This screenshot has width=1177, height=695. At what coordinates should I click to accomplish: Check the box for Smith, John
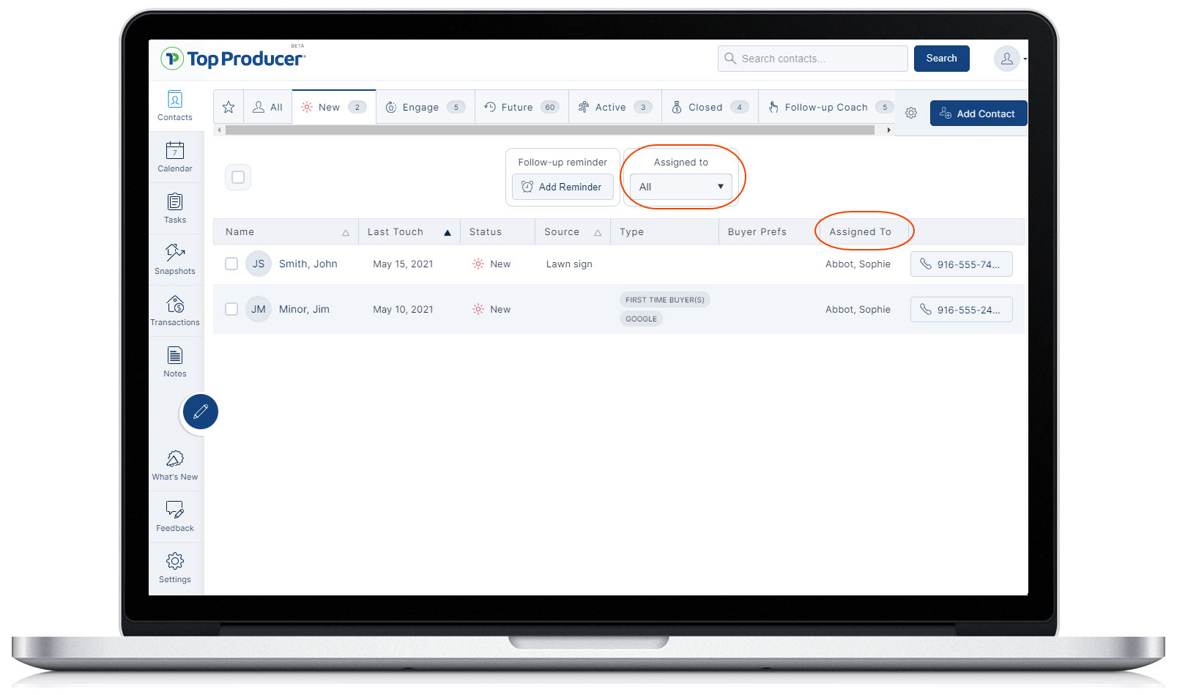231,264
